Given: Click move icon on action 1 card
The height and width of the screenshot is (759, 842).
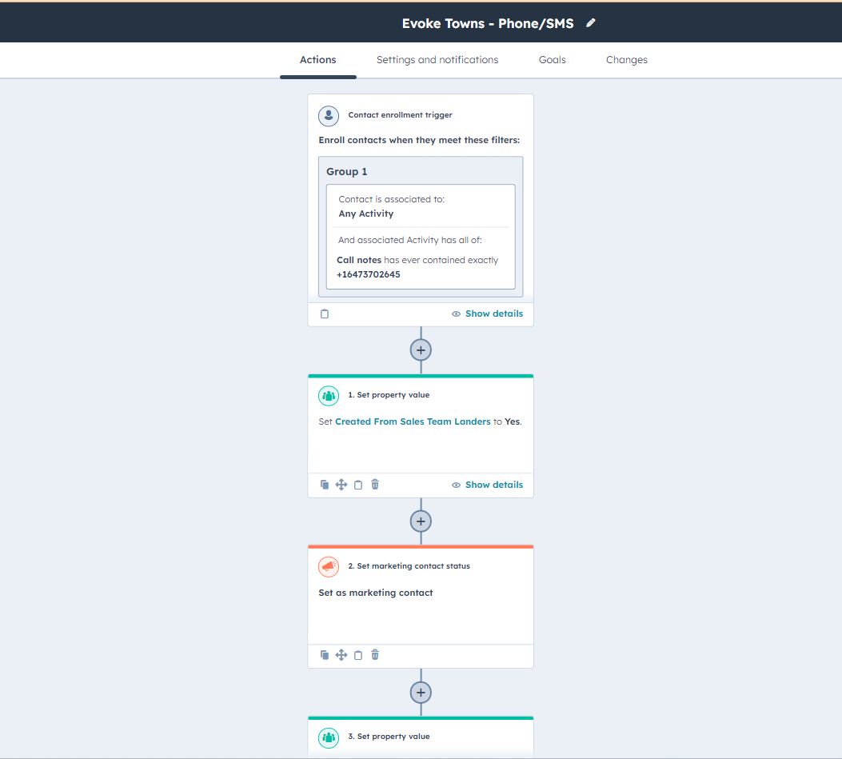Looking at the screenshot, I should click(x=341, y=485).
